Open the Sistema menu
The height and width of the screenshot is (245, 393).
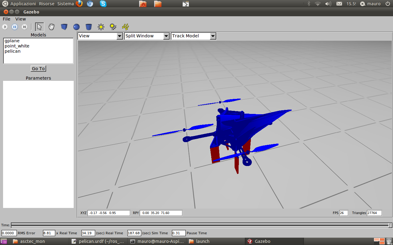point(65,4)
